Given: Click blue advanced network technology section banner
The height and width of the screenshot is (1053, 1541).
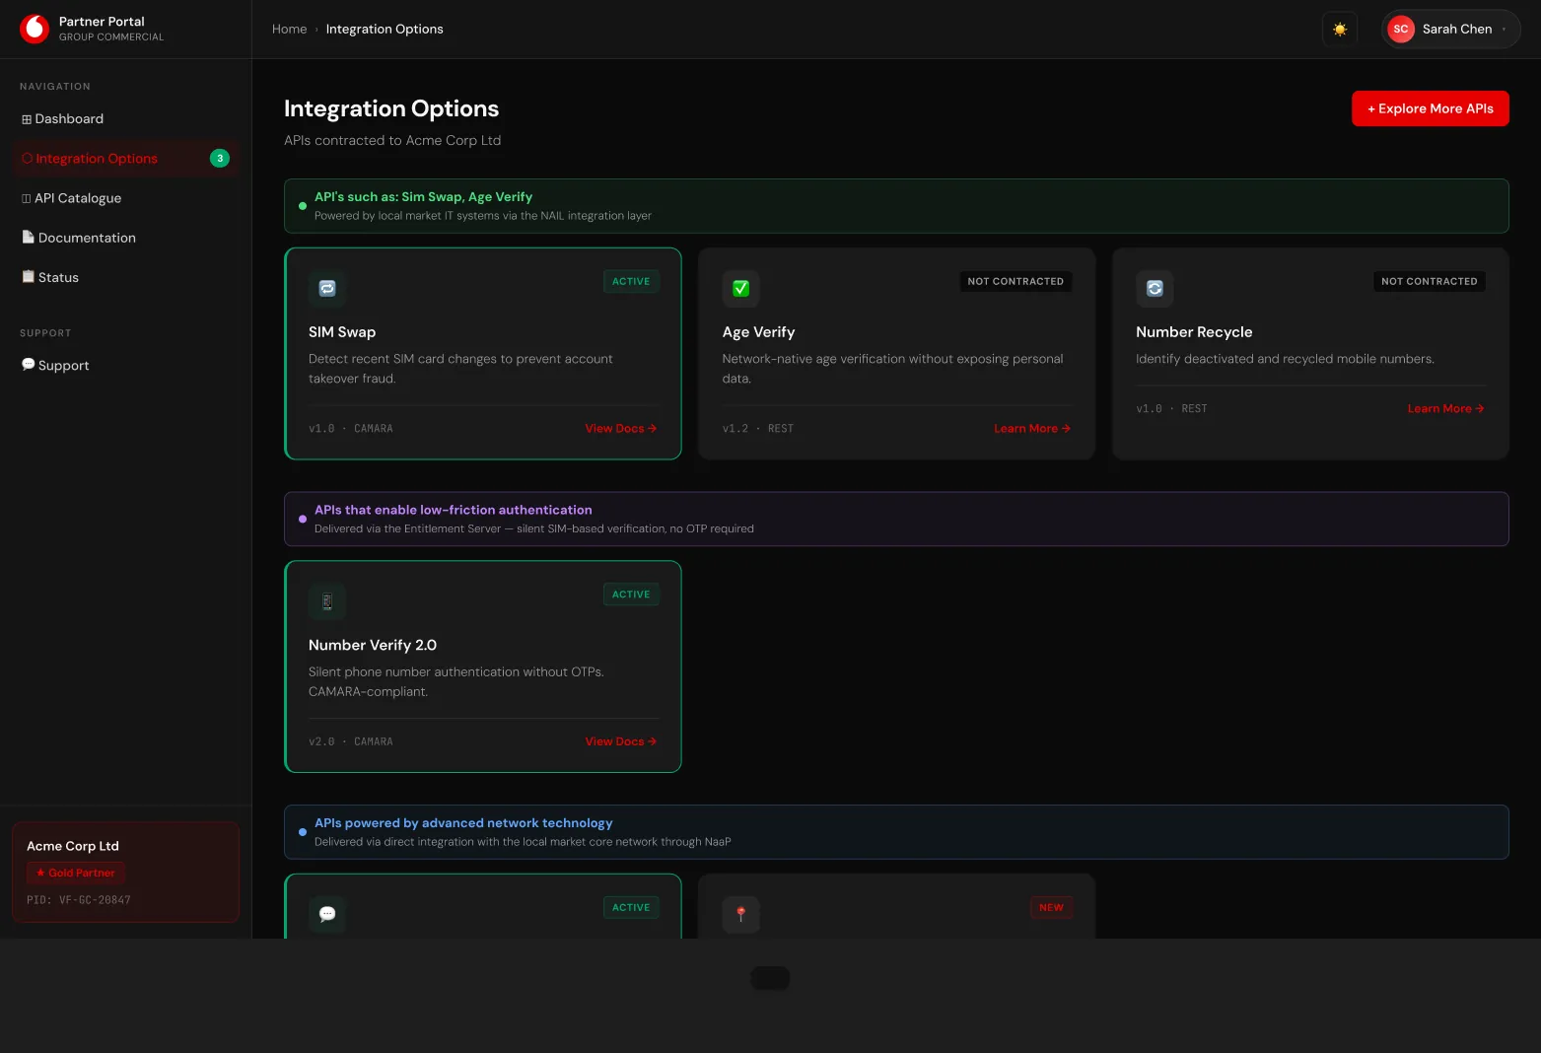Looking at the screenshot, I should 896,832.
